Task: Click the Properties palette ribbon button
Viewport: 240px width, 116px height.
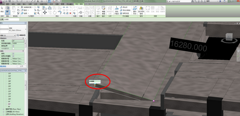Action: (8, 12)
